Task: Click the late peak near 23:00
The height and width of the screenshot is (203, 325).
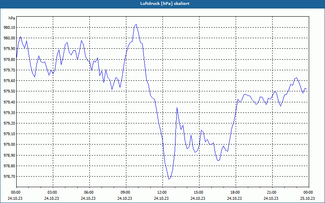Action: tap(297, 78)
